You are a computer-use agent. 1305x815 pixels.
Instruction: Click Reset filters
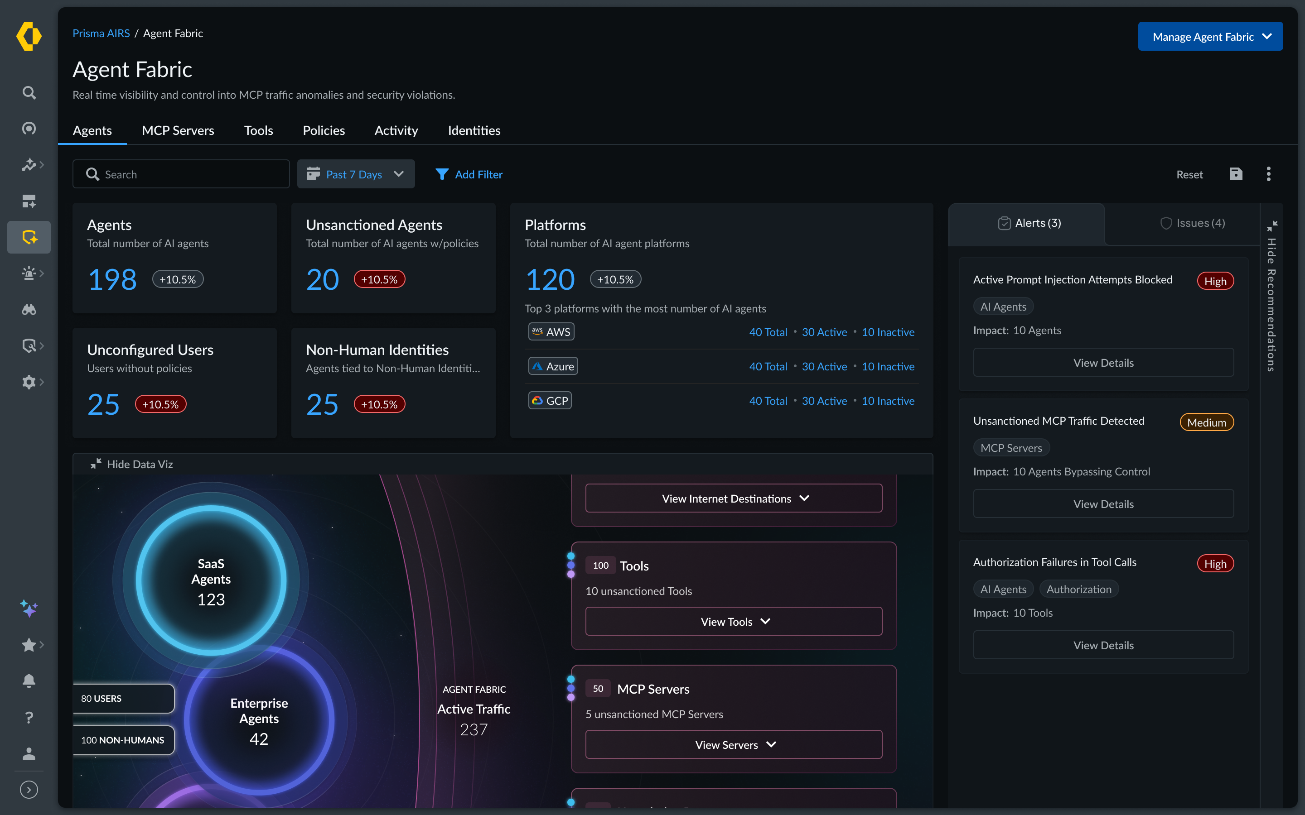pos(1189,174)
